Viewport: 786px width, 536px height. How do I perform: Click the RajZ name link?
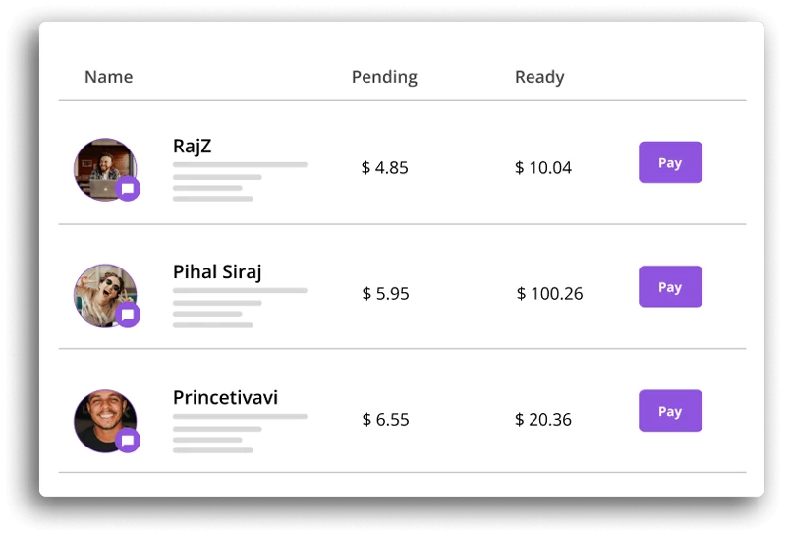coord(192,146)
